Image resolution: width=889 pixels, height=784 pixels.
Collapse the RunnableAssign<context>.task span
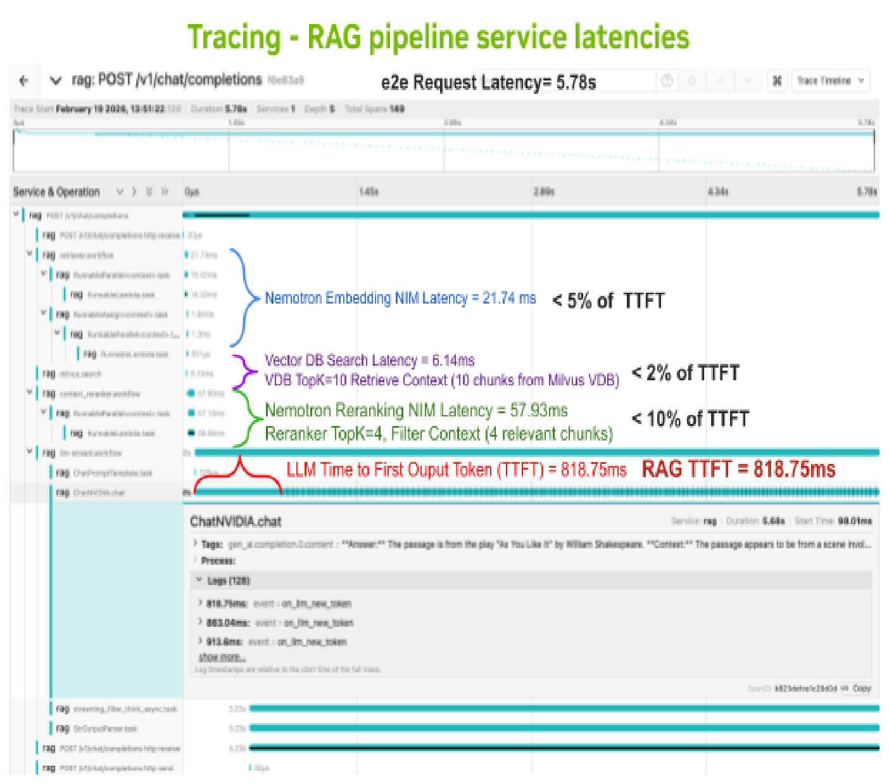click(x=43, y=313)
